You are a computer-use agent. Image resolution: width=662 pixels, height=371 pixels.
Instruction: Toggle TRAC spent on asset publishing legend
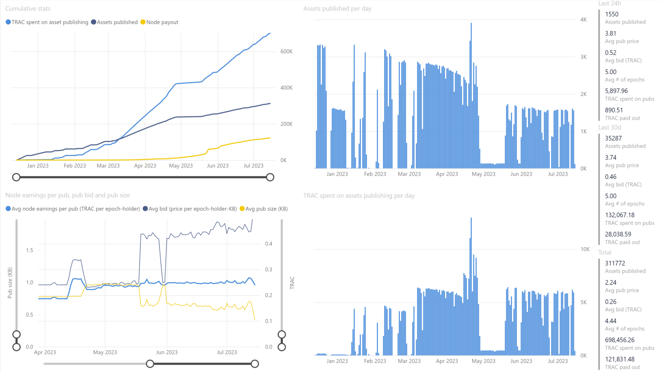point(47,22)
